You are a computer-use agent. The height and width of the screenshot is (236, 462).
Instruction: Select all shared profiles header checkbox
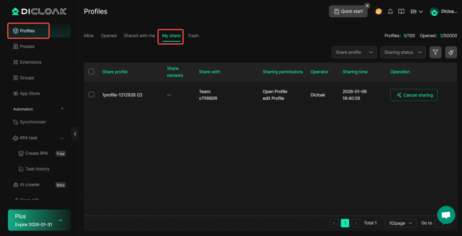(x=92, y=71)
